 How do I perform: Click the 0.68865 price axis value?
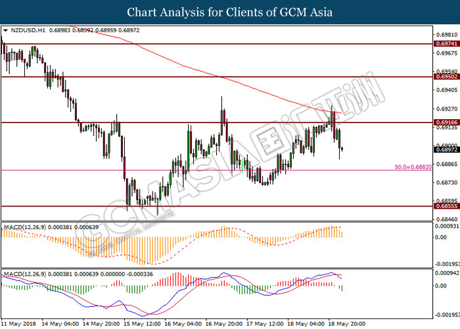[447, 164]
